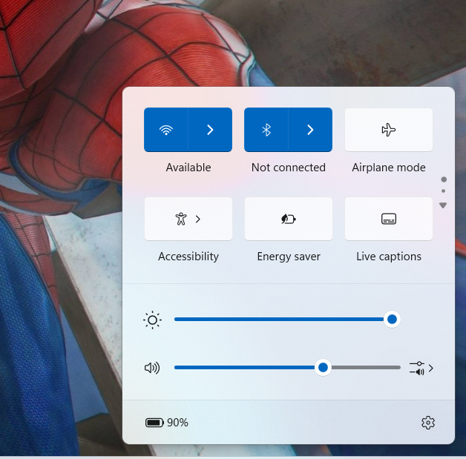
Task: Set brightness using the brightness slider
Action: [287, 319]
